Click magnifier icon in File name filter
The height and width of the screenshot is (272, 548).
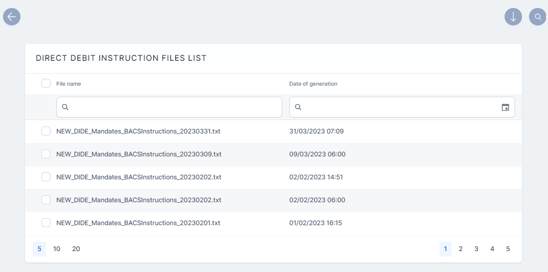tap(65, 107)
